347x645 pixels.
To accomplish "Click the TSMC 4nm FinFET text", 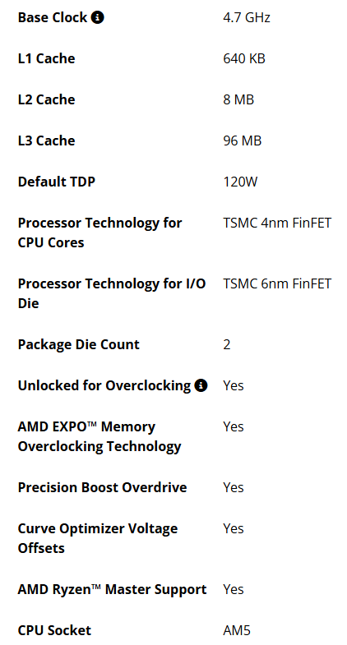I will coord(277,223).
